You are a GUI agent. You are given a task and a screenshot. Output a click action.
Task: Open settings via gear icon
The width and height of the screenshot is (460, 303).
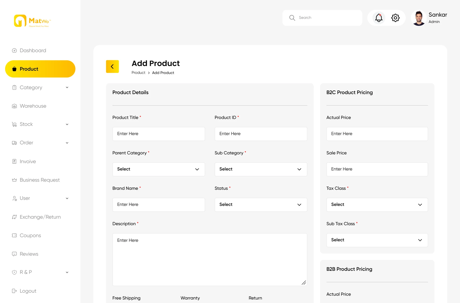pyautogui.click(x=395, y=18)
